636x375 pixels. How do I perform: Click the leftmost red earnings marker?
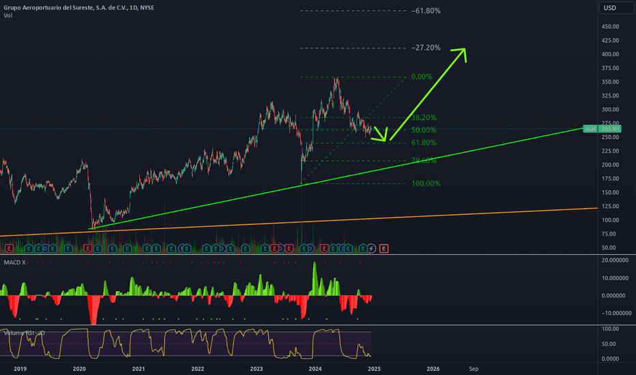[8, 248]
